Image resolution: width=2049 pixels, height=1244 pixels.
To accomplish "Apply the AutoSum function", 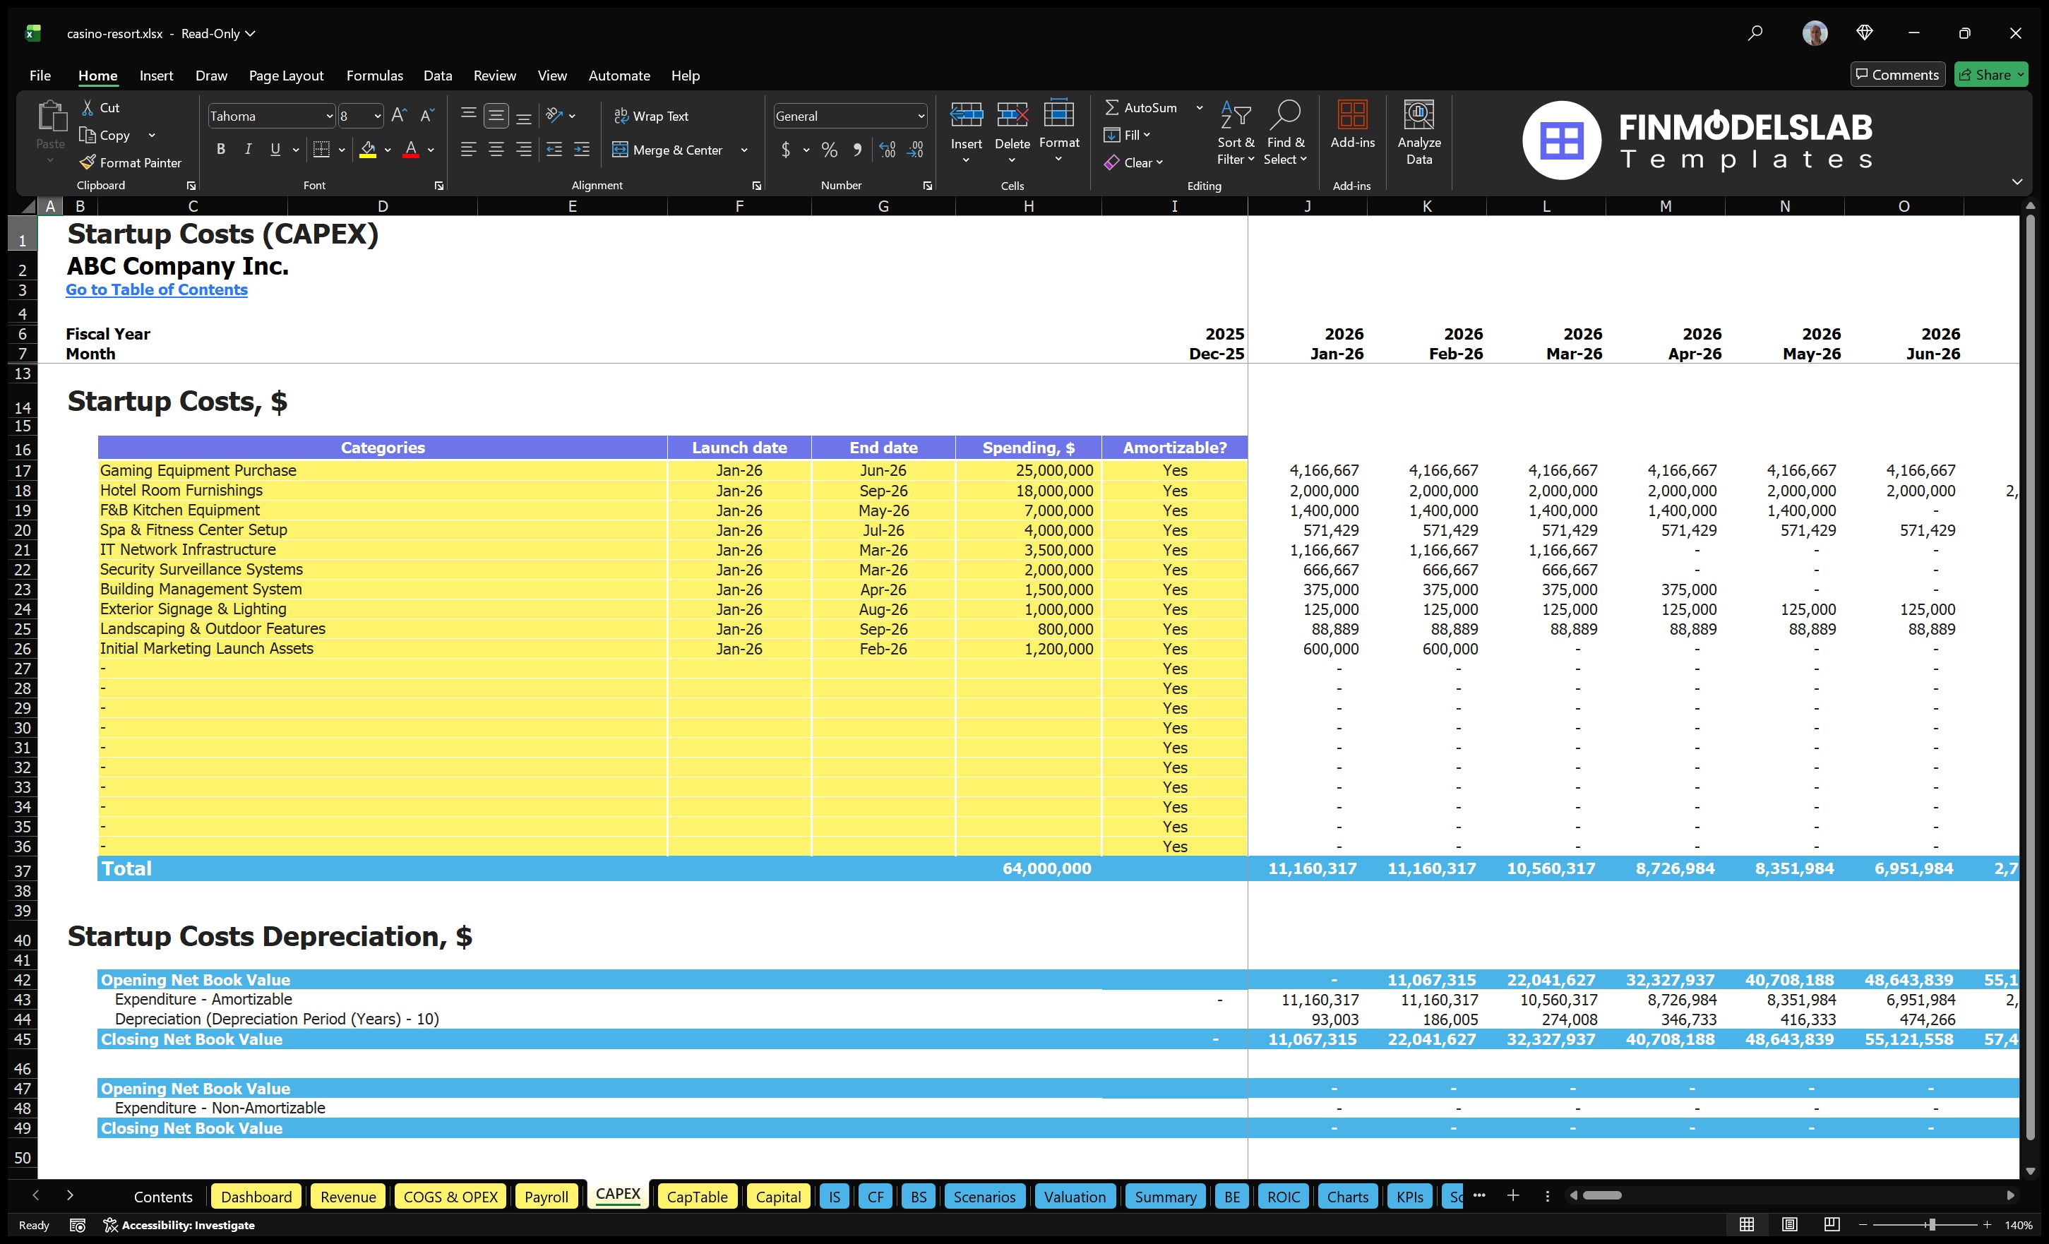I will (1146, 107).
